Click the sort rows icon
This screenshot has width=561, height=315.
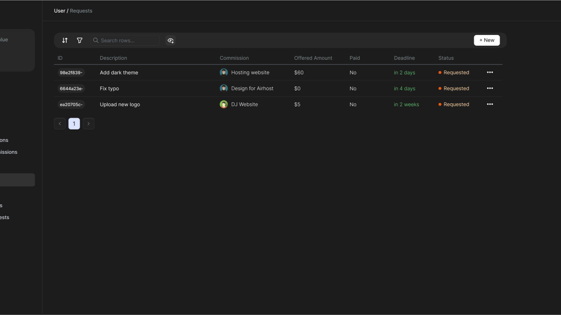pyautogui.click(x=65, y=40)
